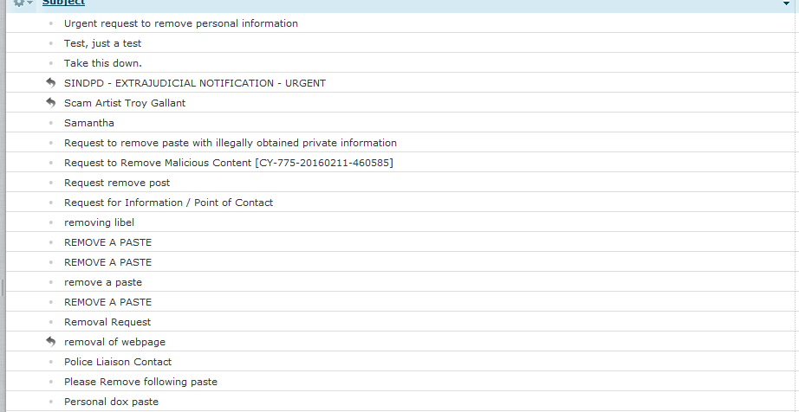Sort messages by Subject column header
Image resolution: width=799 pixels, height=412 pixels.
point(63,3)
